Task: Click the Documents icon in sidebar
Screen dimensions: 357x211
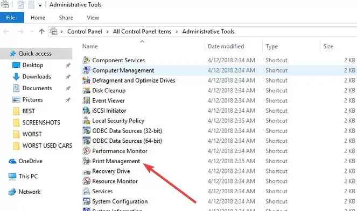Action: tap(16, 88)
